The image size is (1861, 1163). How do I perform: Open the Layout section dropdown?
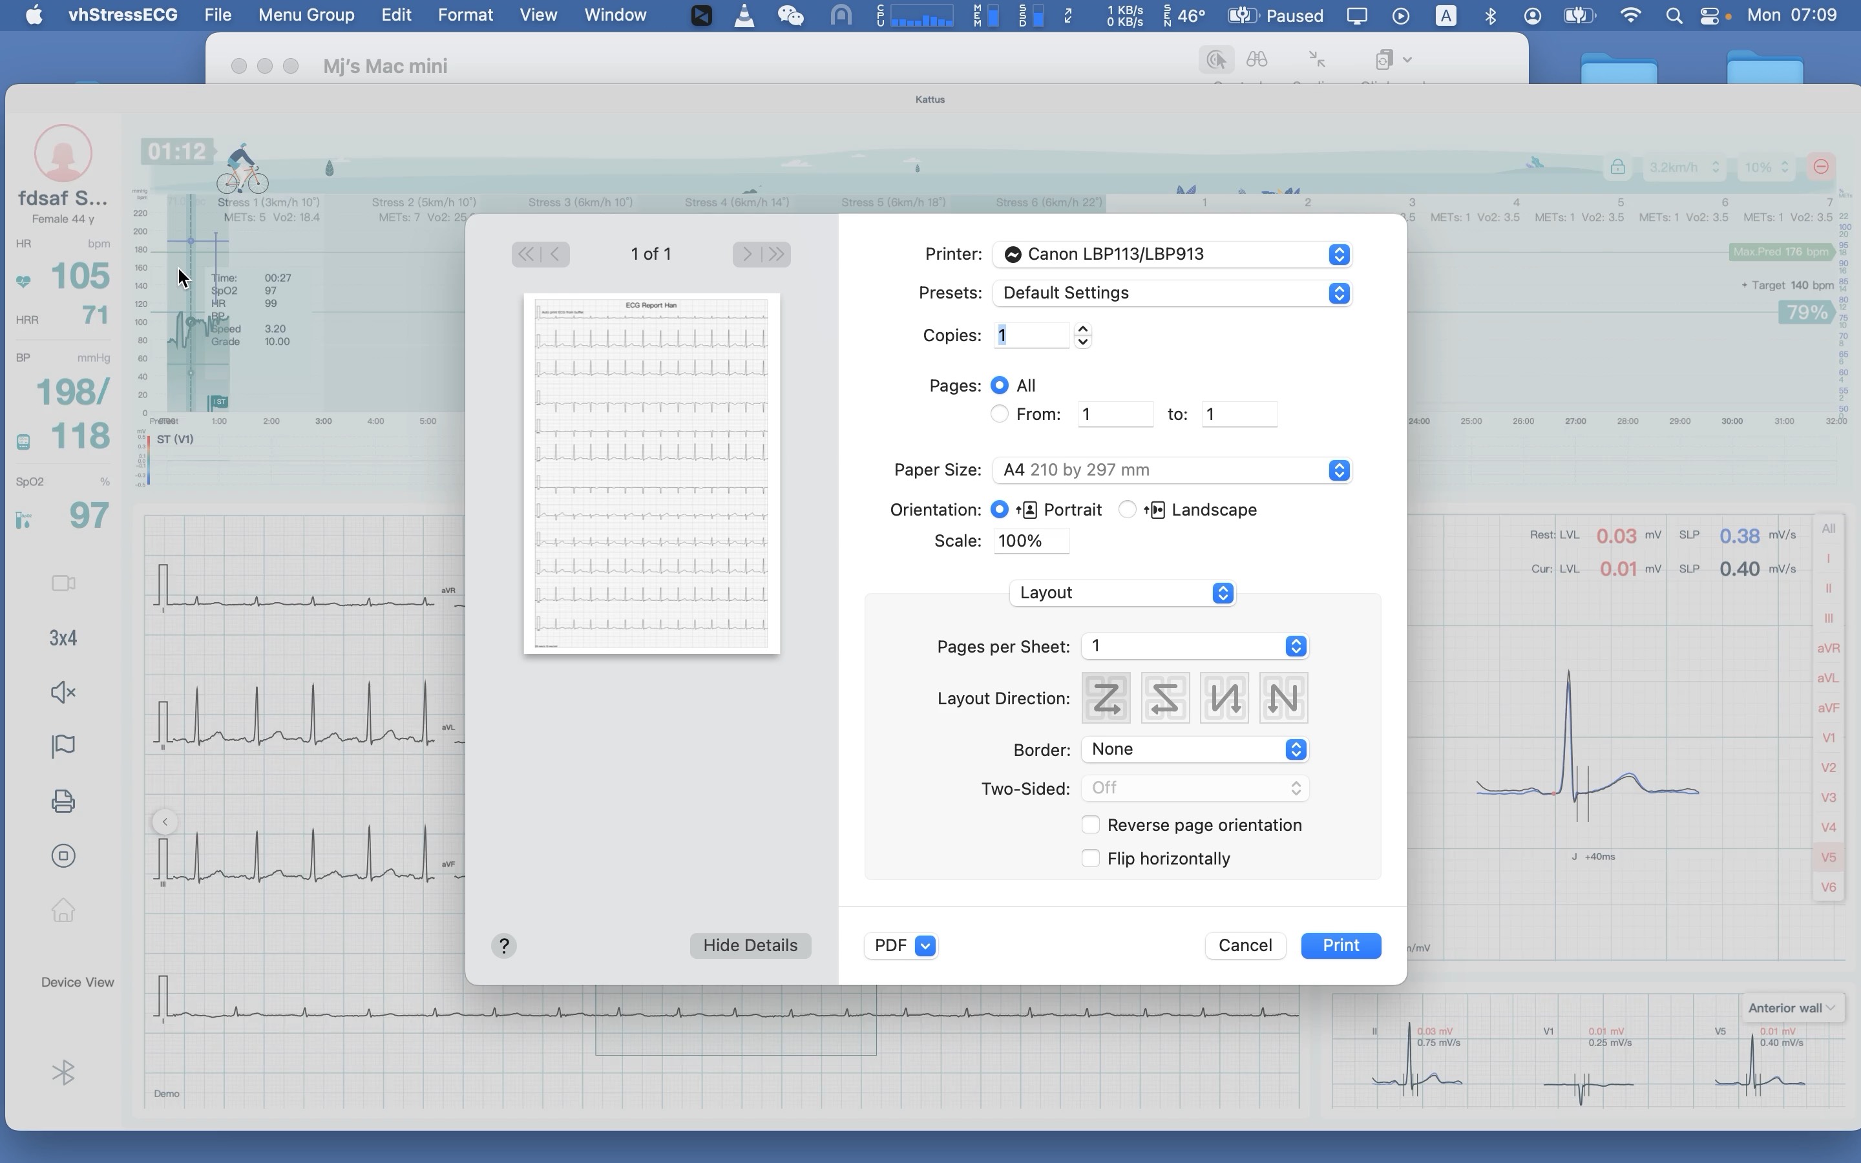[x=1122, y=592]
